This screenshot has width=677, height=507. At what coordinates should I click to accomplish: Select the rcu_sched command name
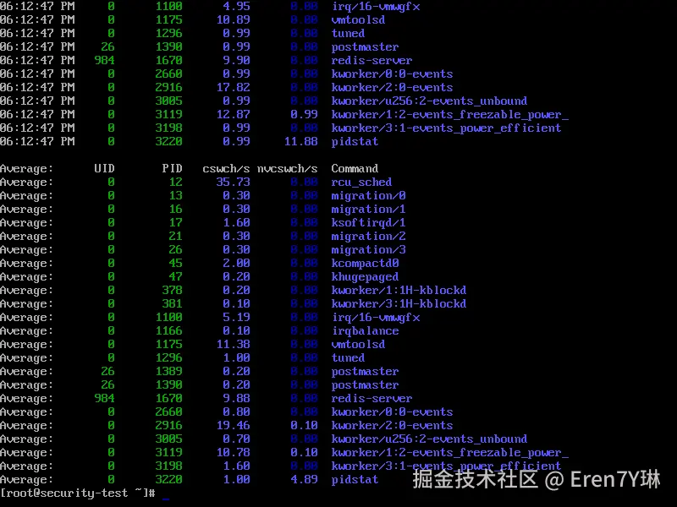(x=361, y=182)
